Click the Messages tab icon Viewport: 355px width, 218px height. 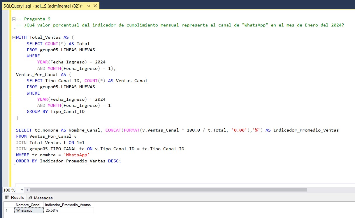click(30, 198)
